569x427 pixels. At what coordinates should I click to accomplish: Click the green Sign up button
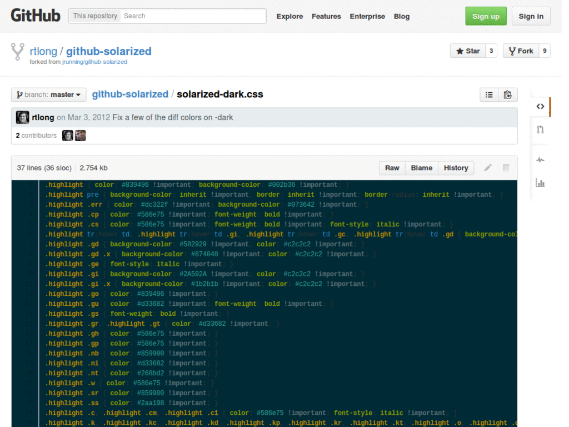coord(486,16)
